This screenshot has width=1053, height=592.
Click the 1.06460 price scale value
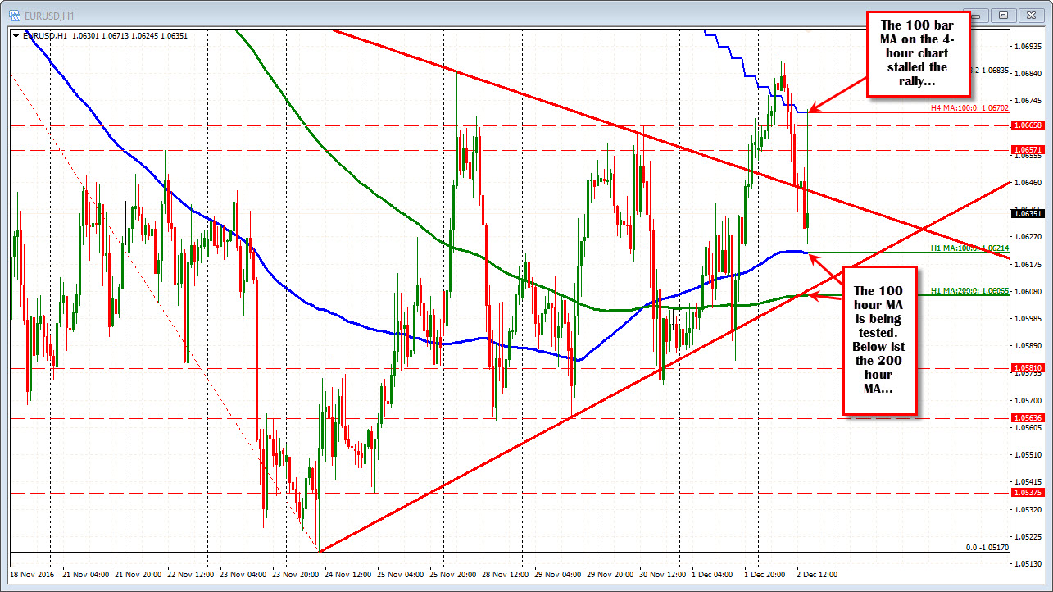click(1028, 182)
